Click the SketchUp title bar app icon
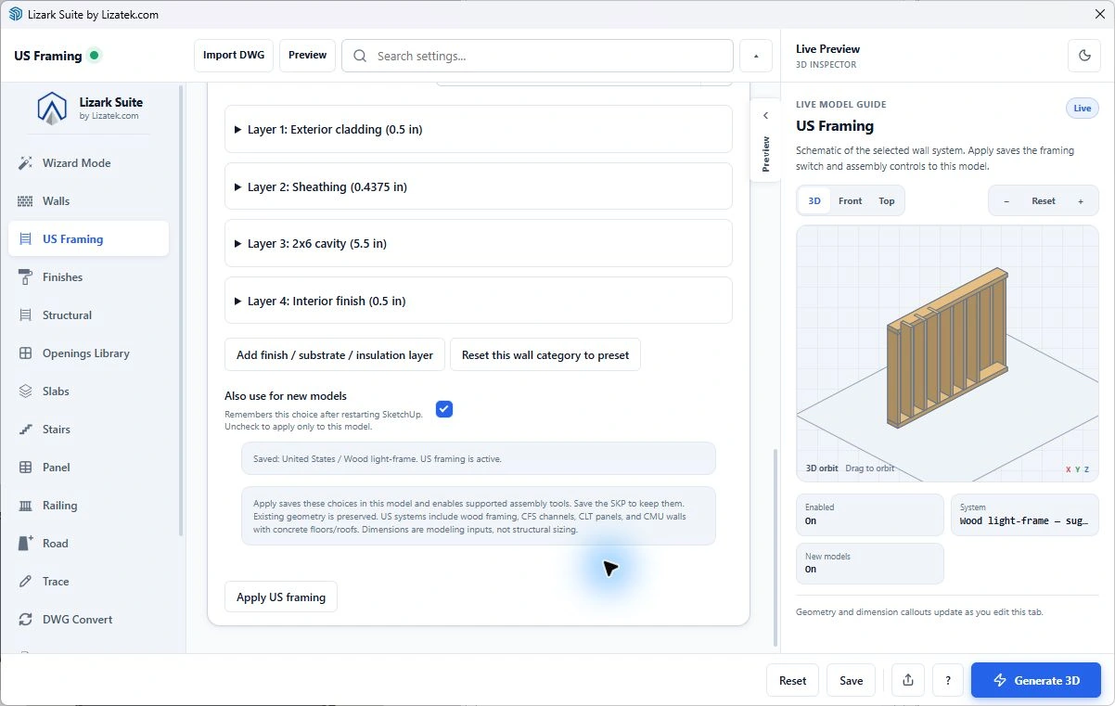Viewport: 1115px width, 706px height. tap(15, 14)
